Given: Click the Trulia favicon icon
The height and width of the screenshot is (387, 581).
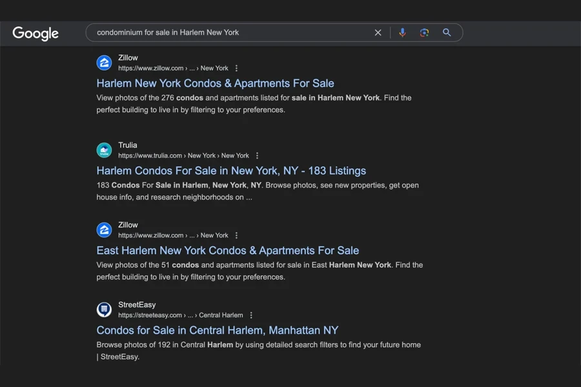Looking at the screenshot, I should click(x=104, y=150).
